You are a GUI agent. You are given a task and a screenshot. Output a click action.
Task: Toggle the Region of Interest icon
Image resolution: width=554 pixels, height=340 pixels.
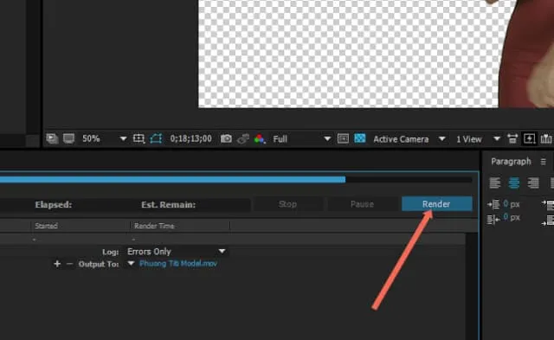pyautogui.click(x=343, y=138)
